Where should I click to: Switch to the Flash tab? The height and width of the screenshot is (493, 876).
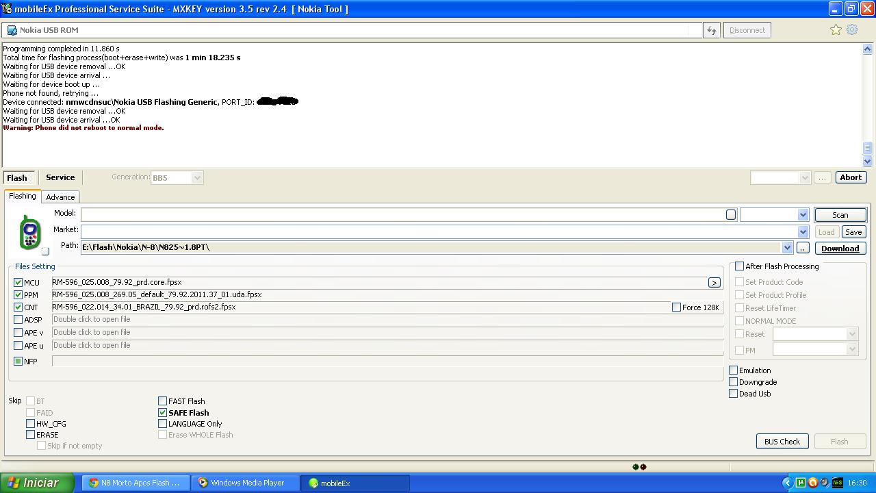(17, 178)
